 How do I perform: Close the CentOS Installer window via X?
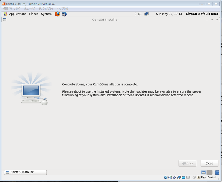[217, 20]
